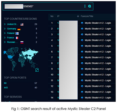This screenshot has height=112, width=118.
Task: Click the favicon in result row 12
Action: 82,86
